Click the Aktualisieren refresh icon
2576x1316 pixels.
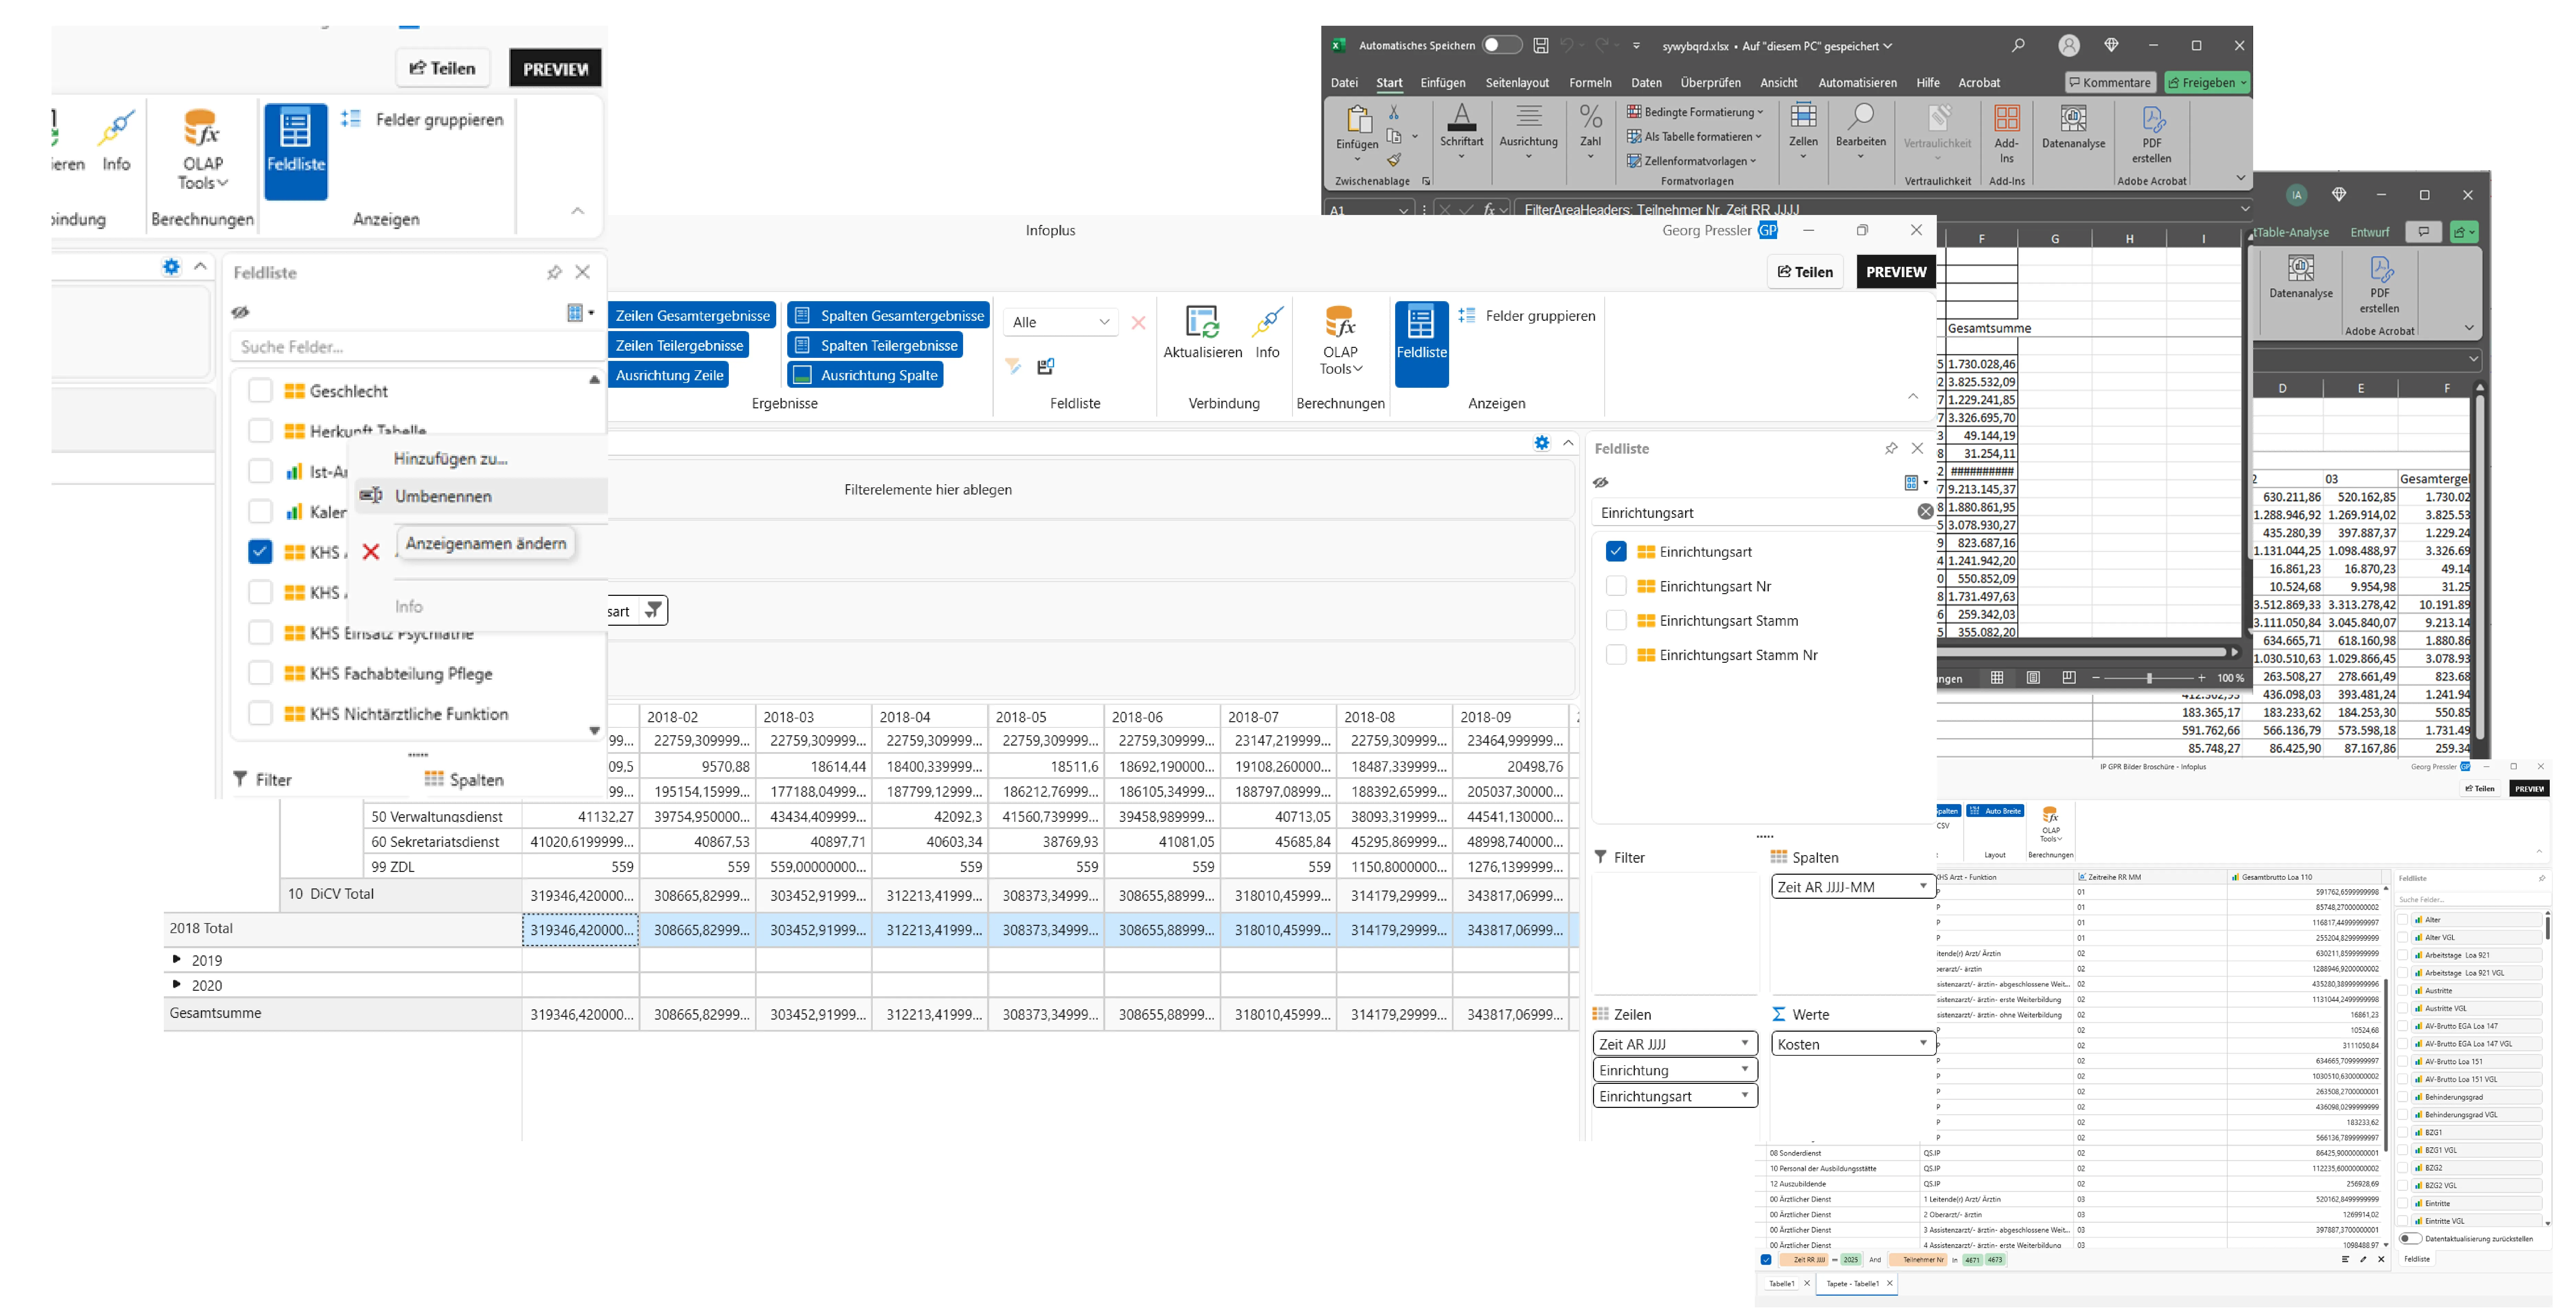(1202, 322)
